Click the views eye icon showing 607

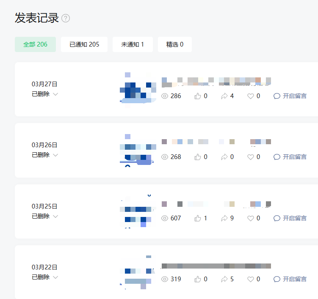pos(165,218)
